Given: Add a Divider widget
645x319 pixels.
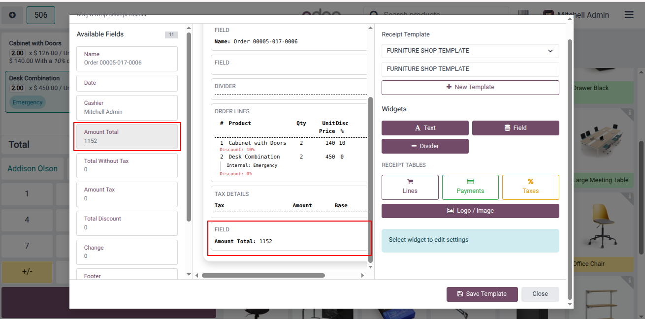Looking at the screenshot, I should point(425,146).
